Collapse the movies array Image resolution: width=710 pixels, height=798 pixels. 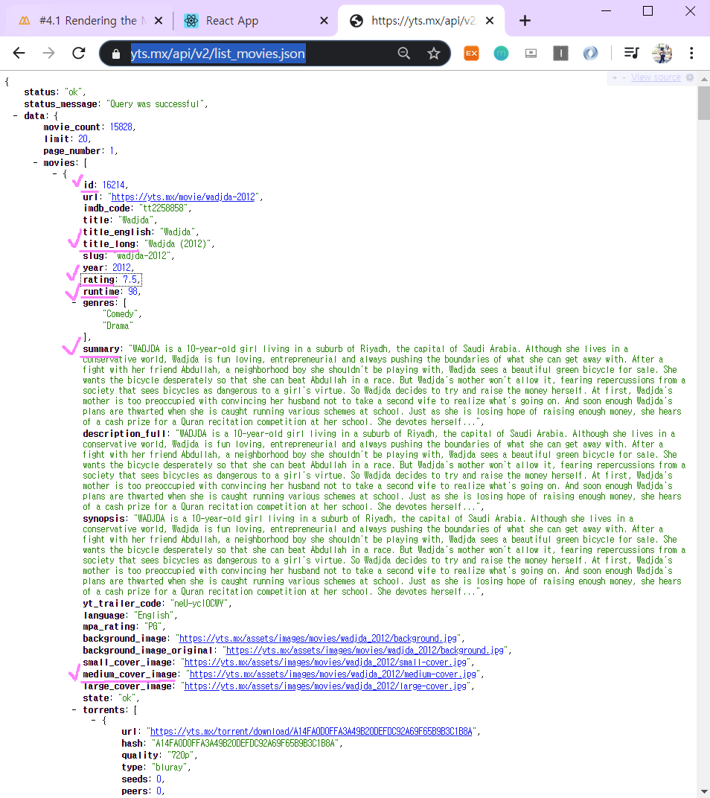(35, 163)
